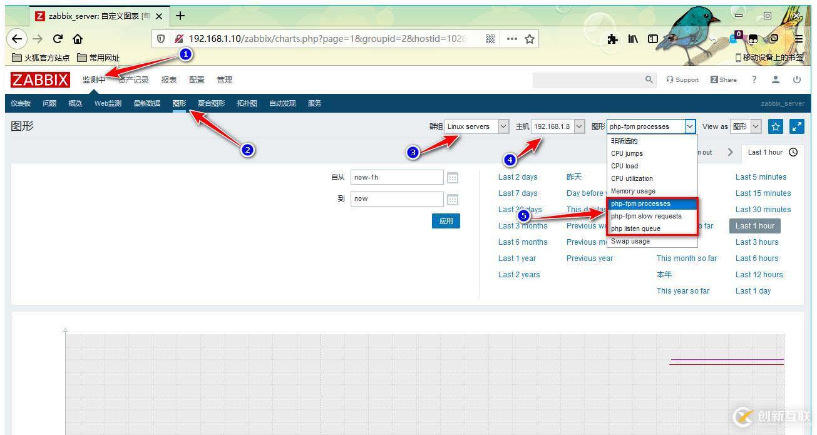Open the 火狐官方站点 bookmark folder
817x435 pixels.
coord(41,58)
